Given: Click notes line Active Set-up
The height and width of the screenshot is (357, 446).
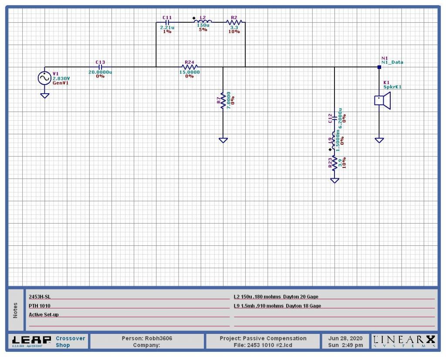Looking at the screenshot, I should (44, 315).
